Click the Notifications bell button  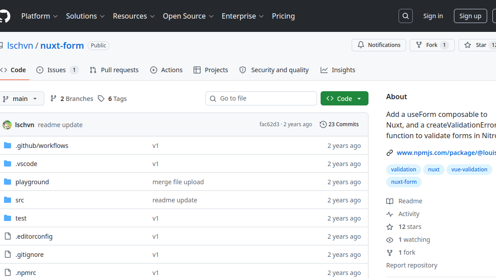pos(379,45)
